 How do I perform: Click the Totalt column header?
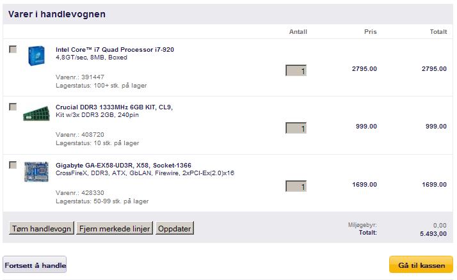(438, 31)
